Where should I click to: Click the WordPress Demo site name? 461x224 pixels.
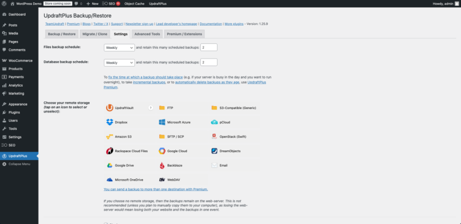pos(26,4)
